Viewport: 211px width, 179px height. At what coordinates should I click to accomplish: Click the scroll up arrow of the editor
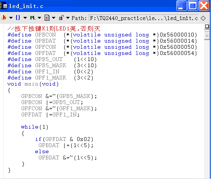tap(207, 36)
